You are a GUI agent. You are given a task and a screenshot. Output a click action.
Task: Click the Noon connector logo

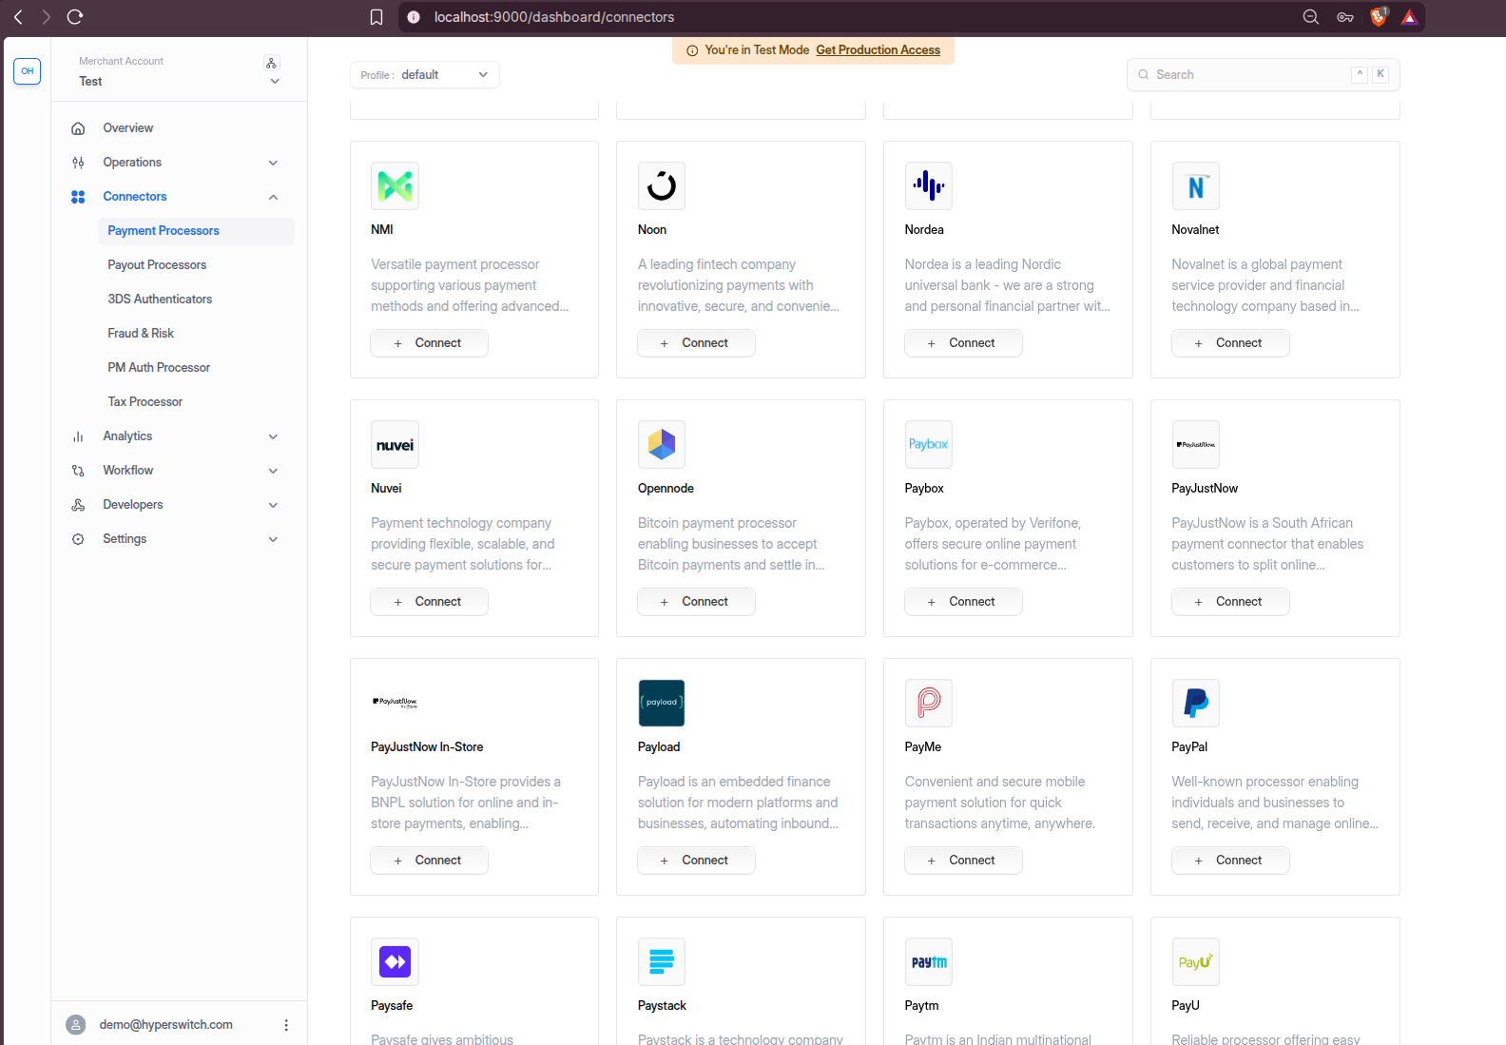pos(662,186)
